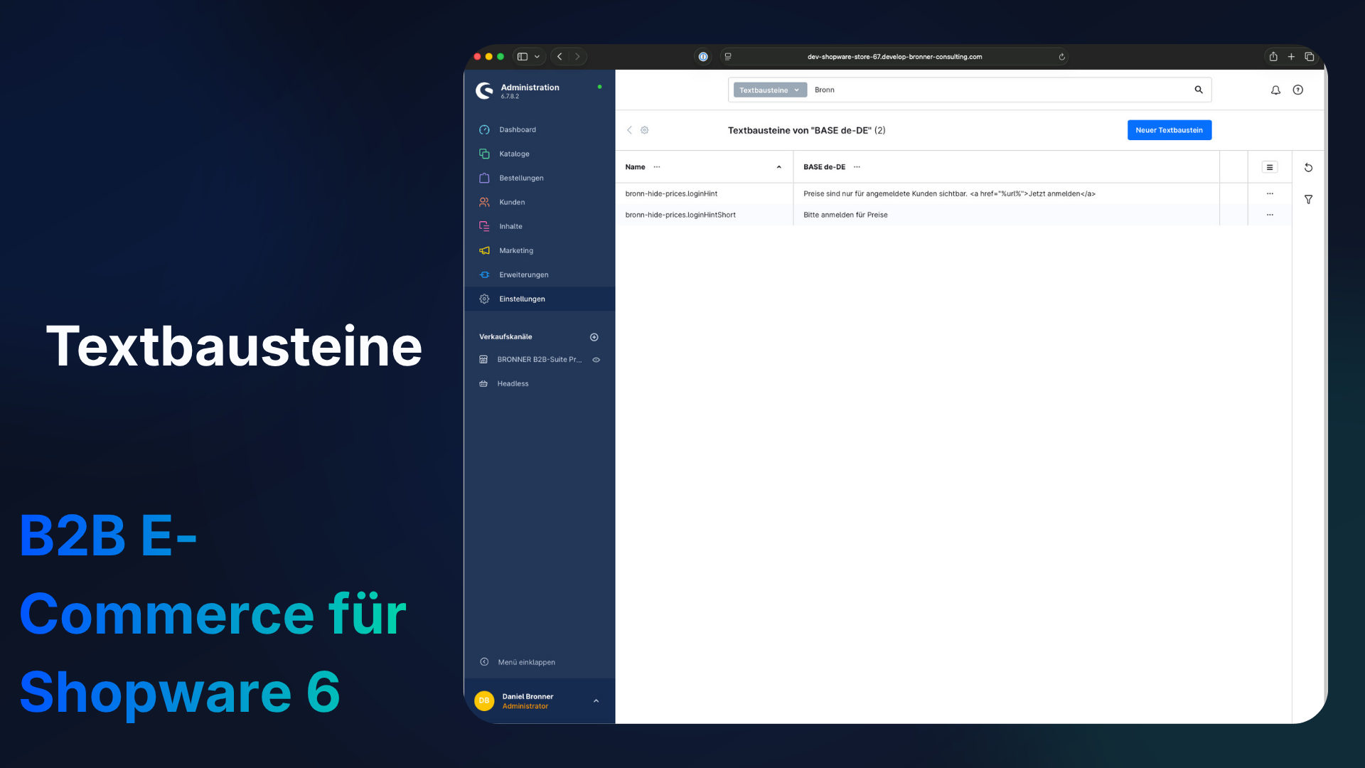Click the BASE de-DE column header
The width and height of the screenshot is (1365, 768).
pos(824,167)
